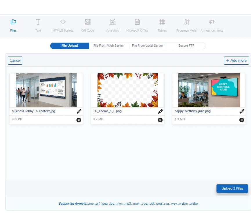Click the file name business-lobby...n-context.jpg
Viewport: 251px width, 218px height.
(x=33, y=111)
